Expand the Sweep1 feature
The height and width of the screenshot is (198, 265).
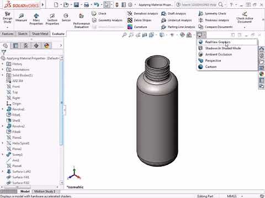pos(3,155)
